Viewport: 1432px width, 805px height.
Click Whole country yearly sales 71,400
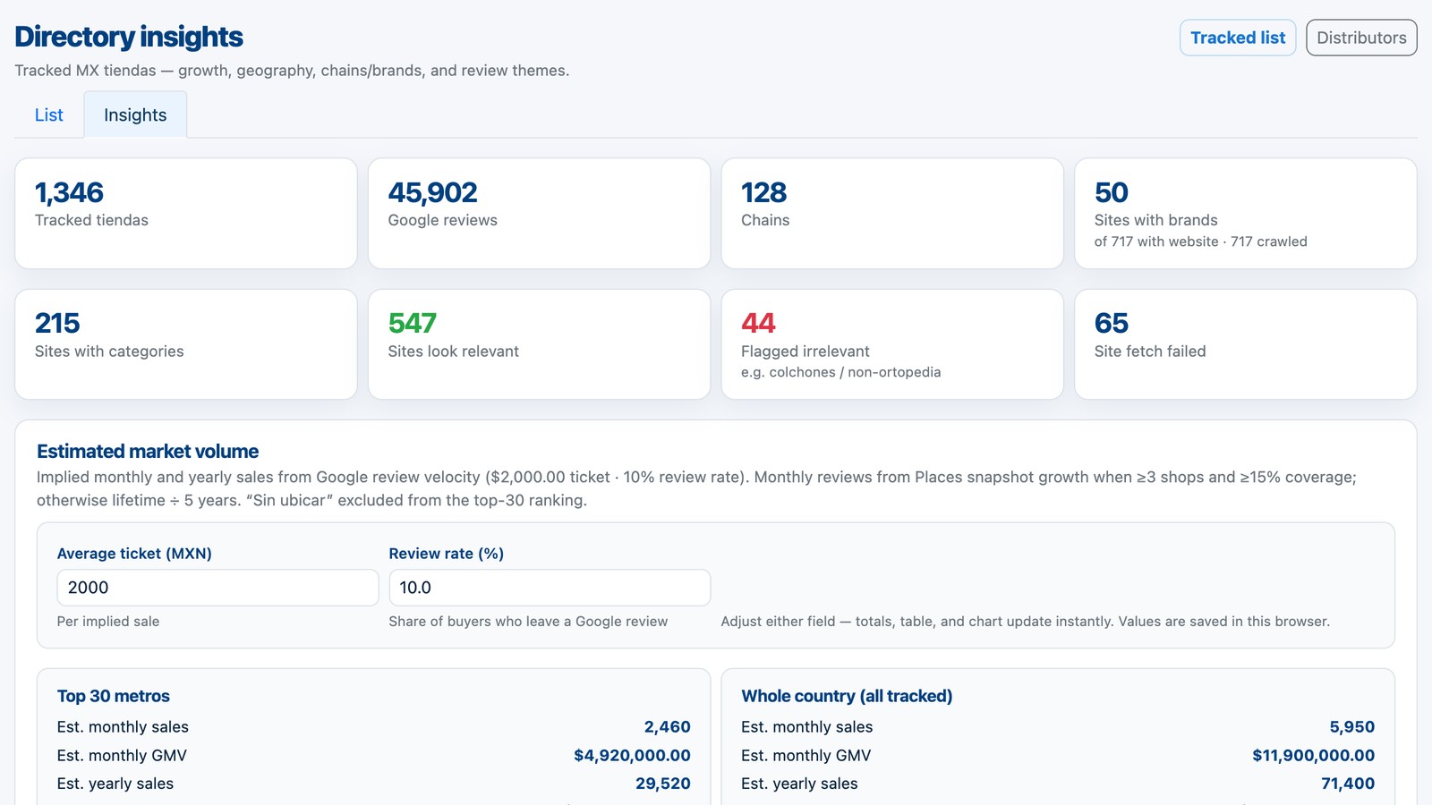click(x=1348, y=784)
